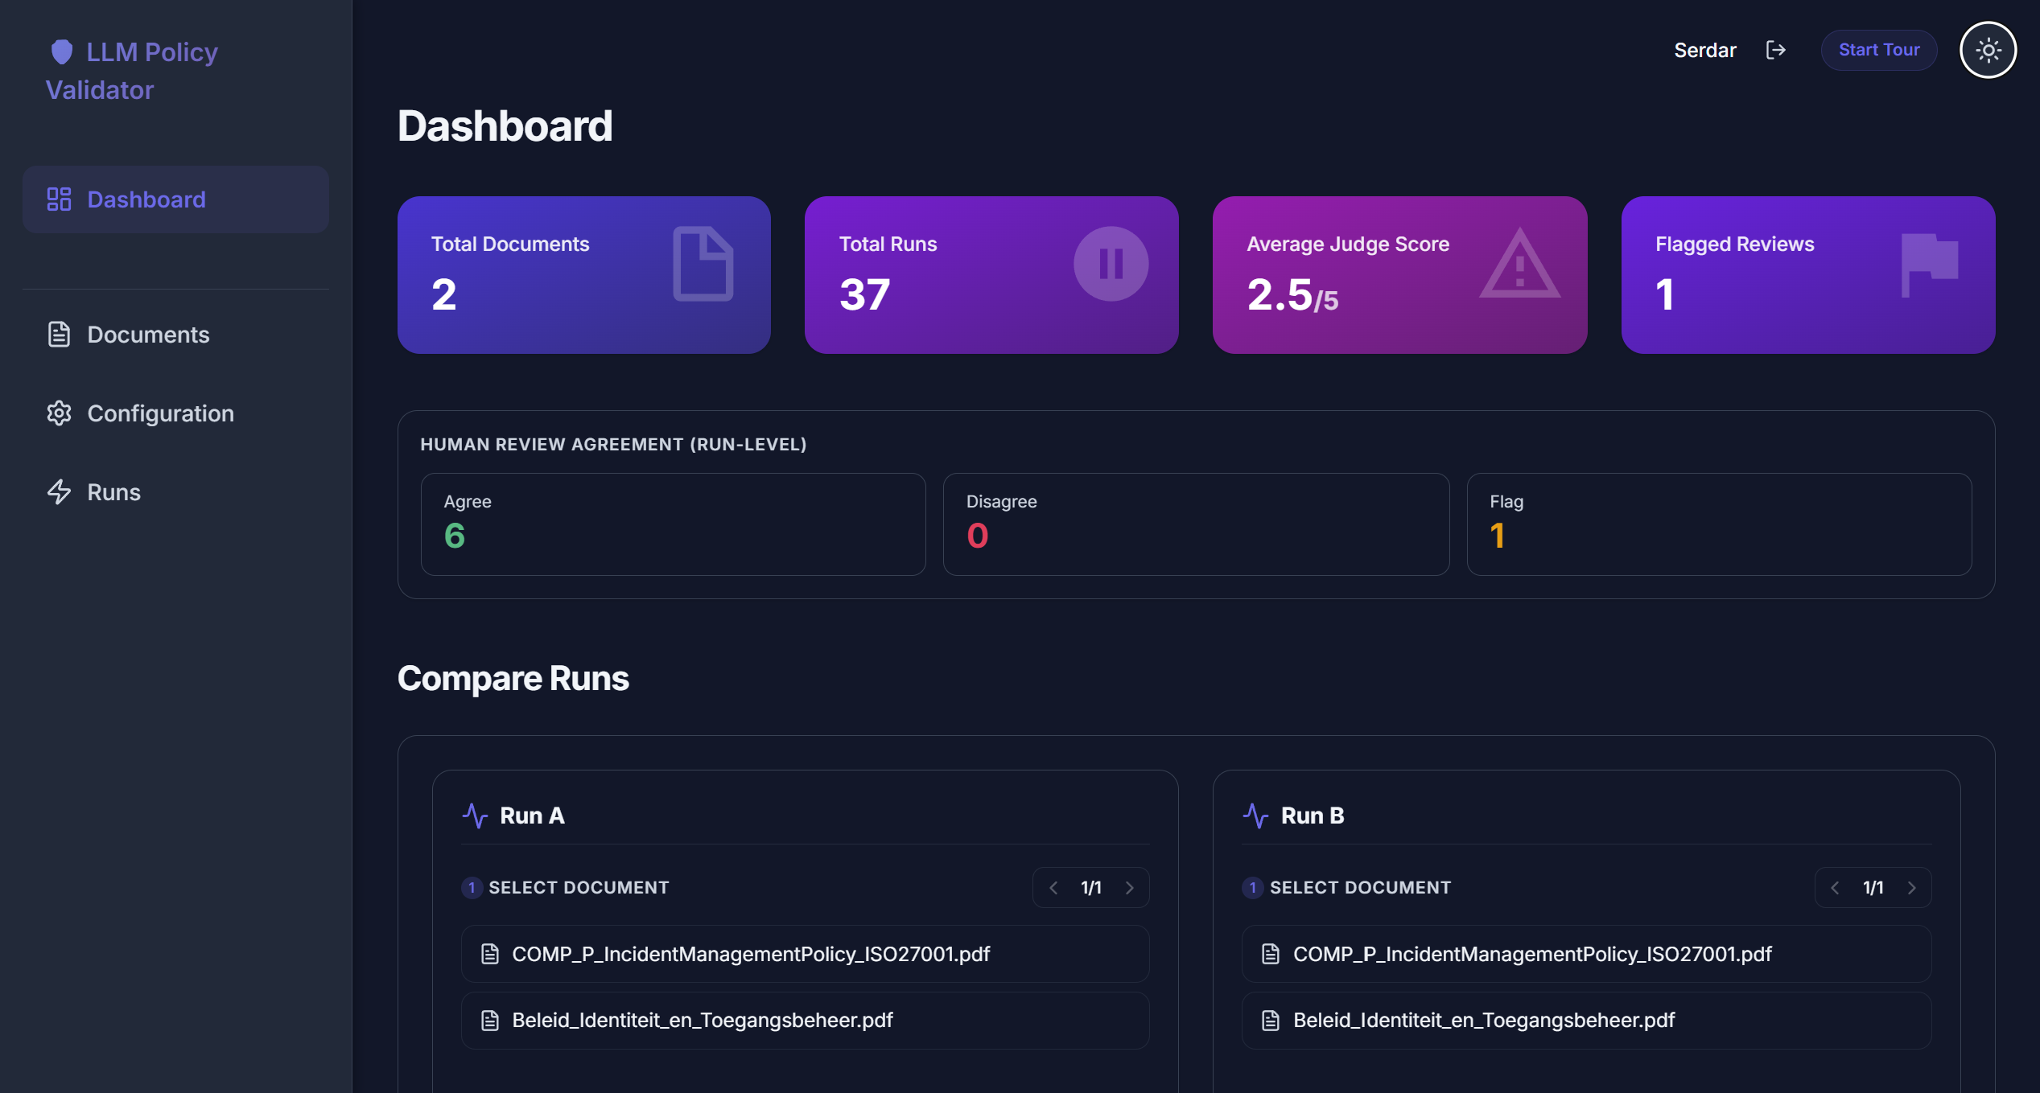Click the pause icon on Total Runs card
Viewport: 2040px width, 1093px height.
1111,264
